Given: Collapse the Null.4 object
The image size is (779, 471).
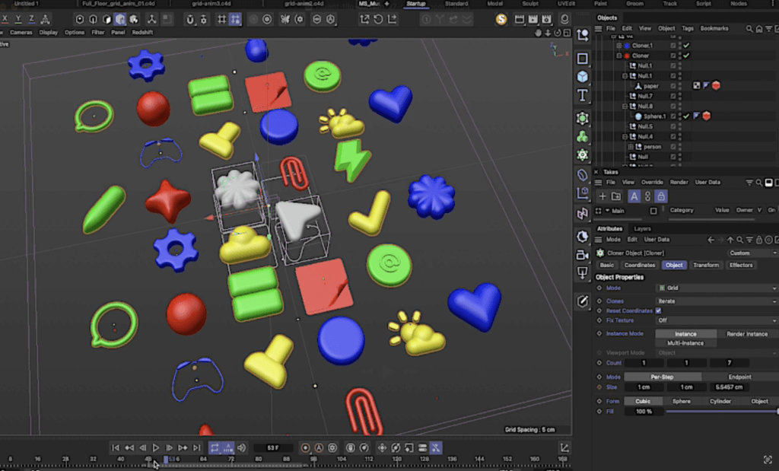Looking at the screenshot, I should point(625,136).
